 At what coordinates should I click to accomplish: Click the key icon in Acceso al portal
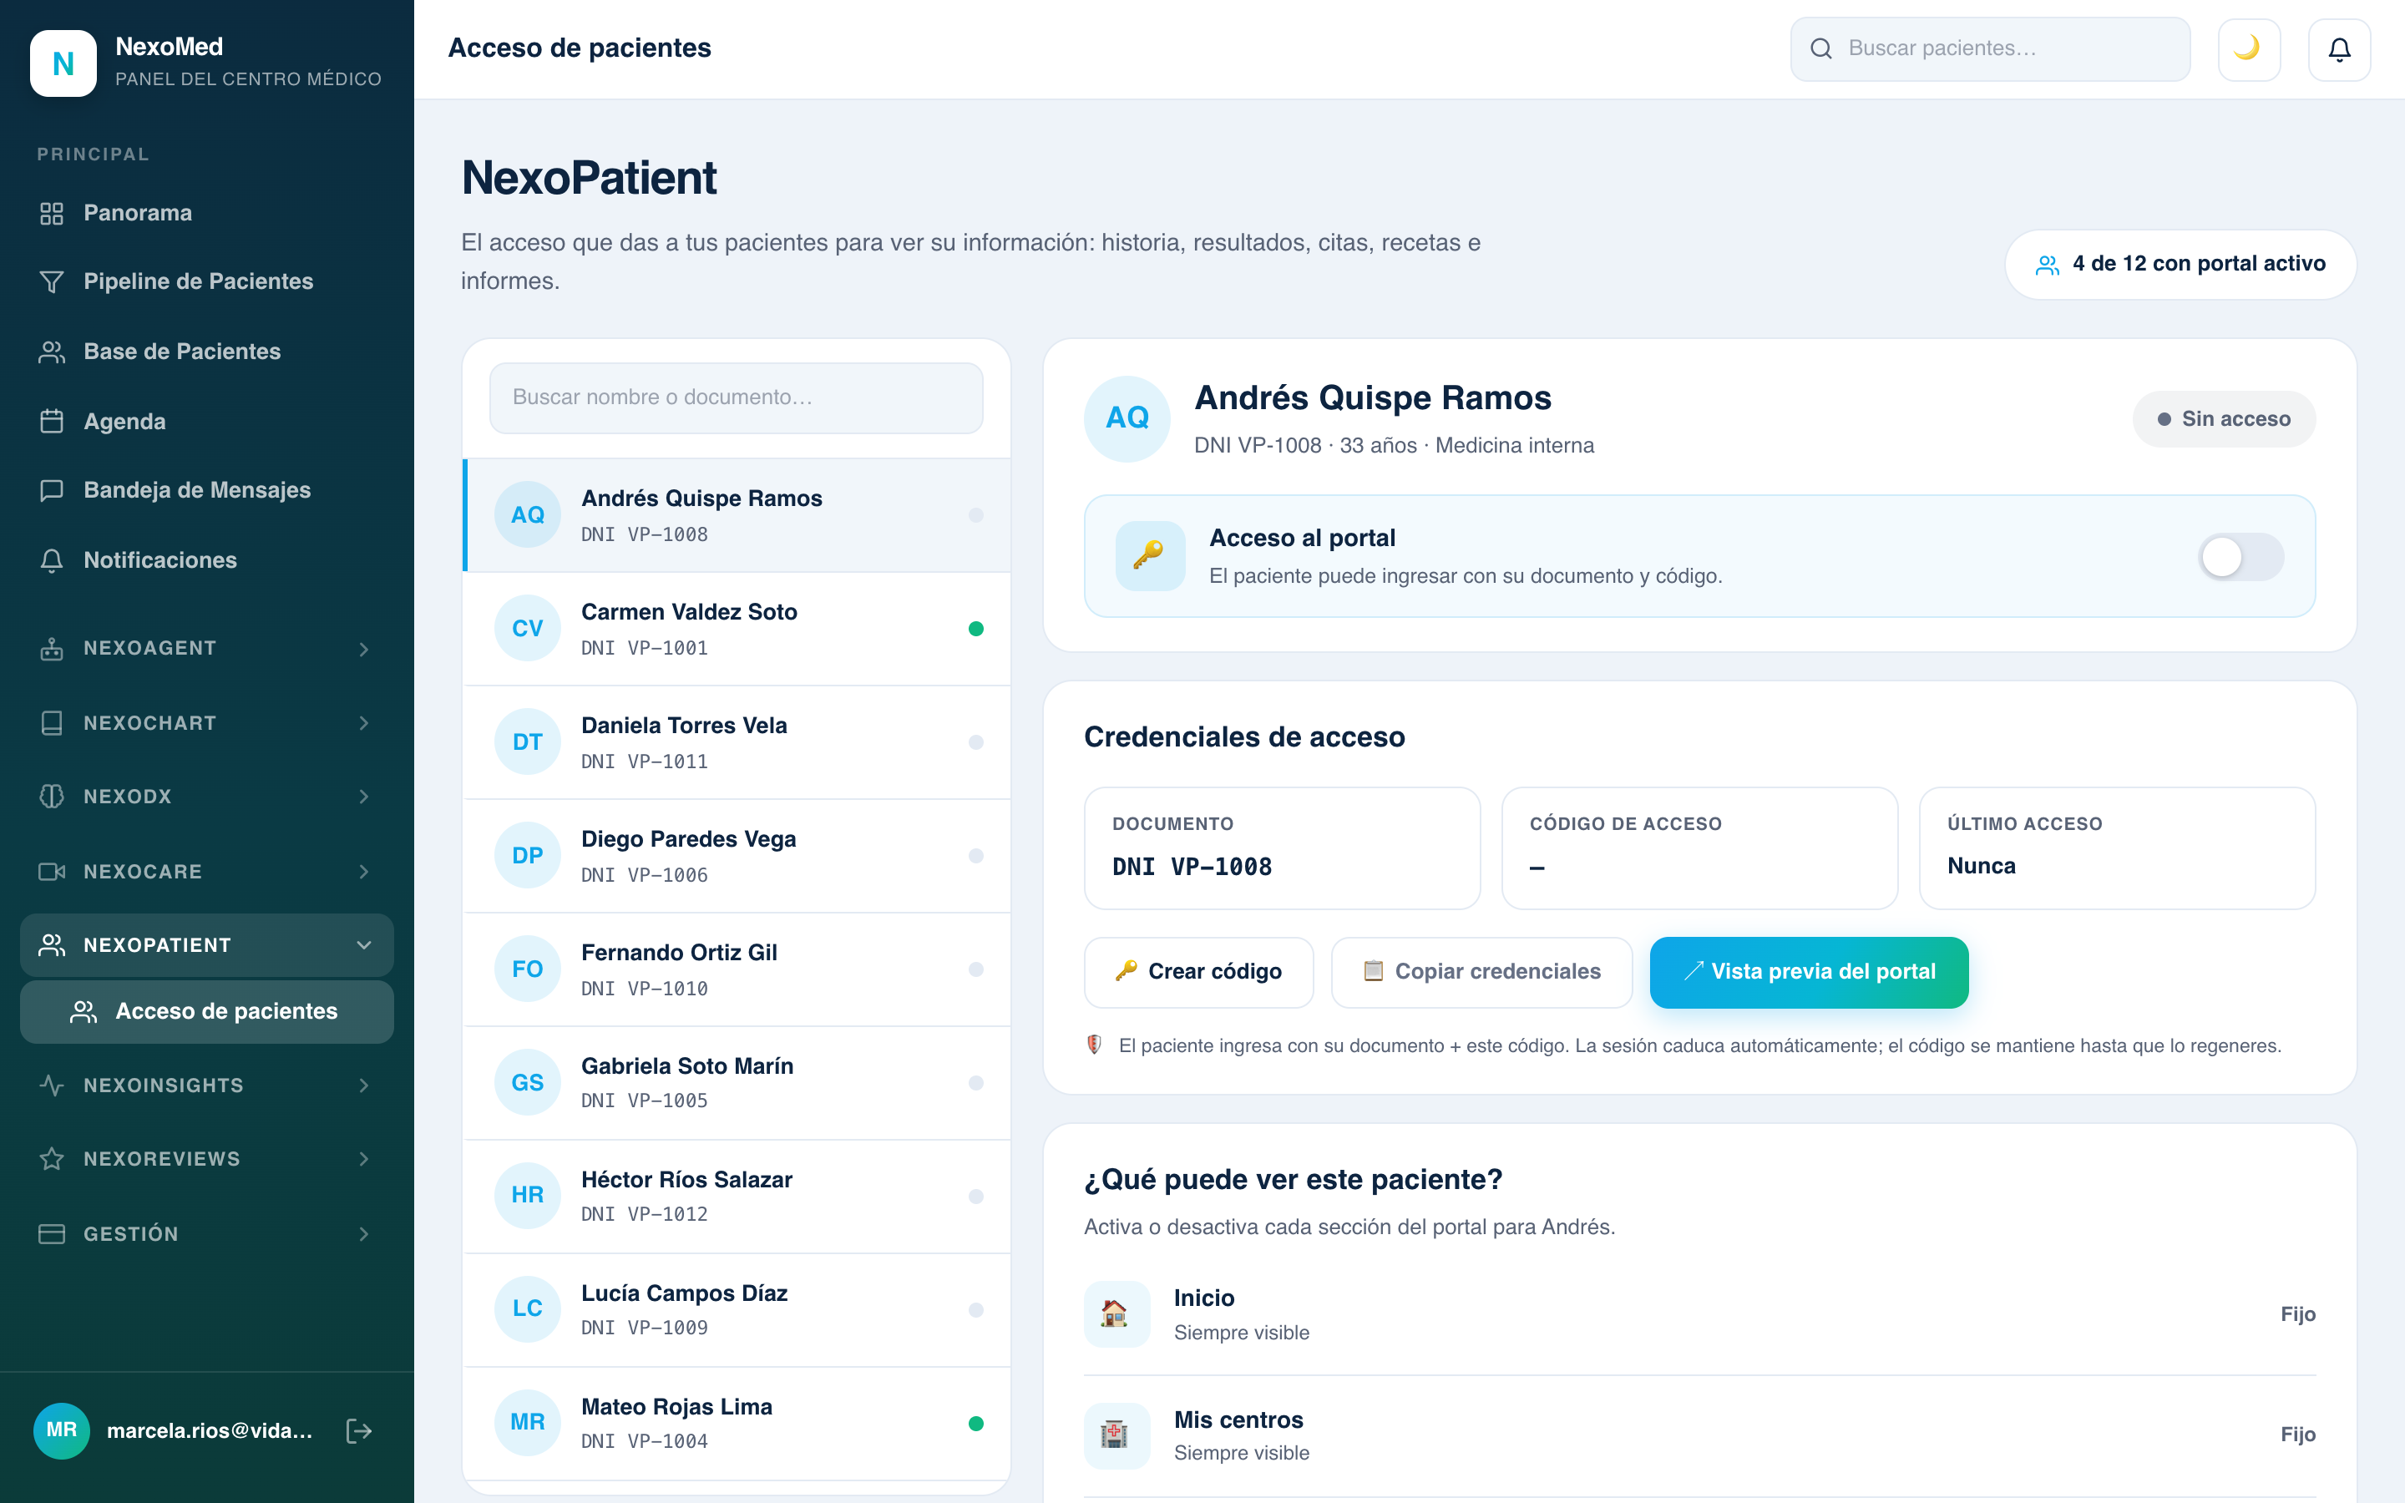pos(1150,555)
